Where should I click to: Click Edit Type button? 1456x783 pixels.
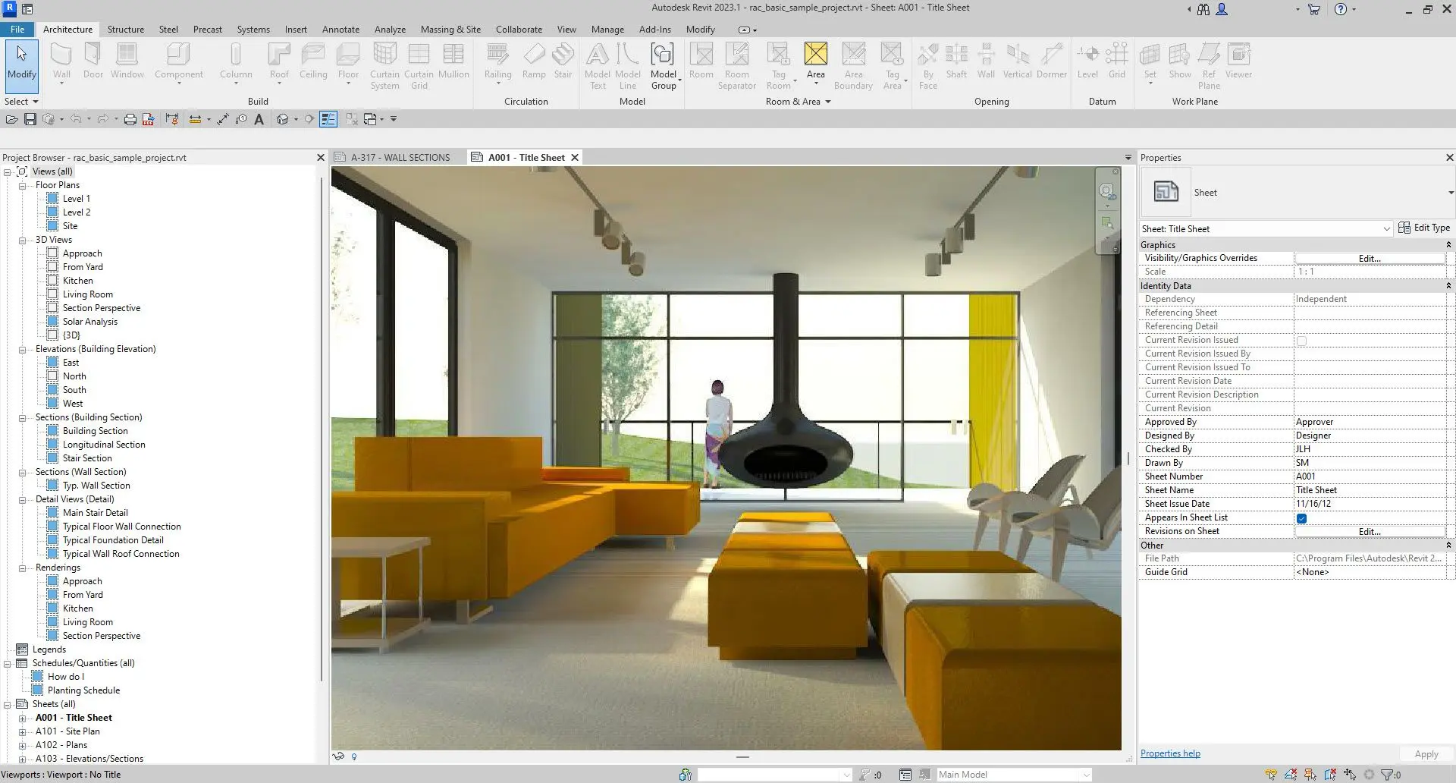tap(1424, 228)
